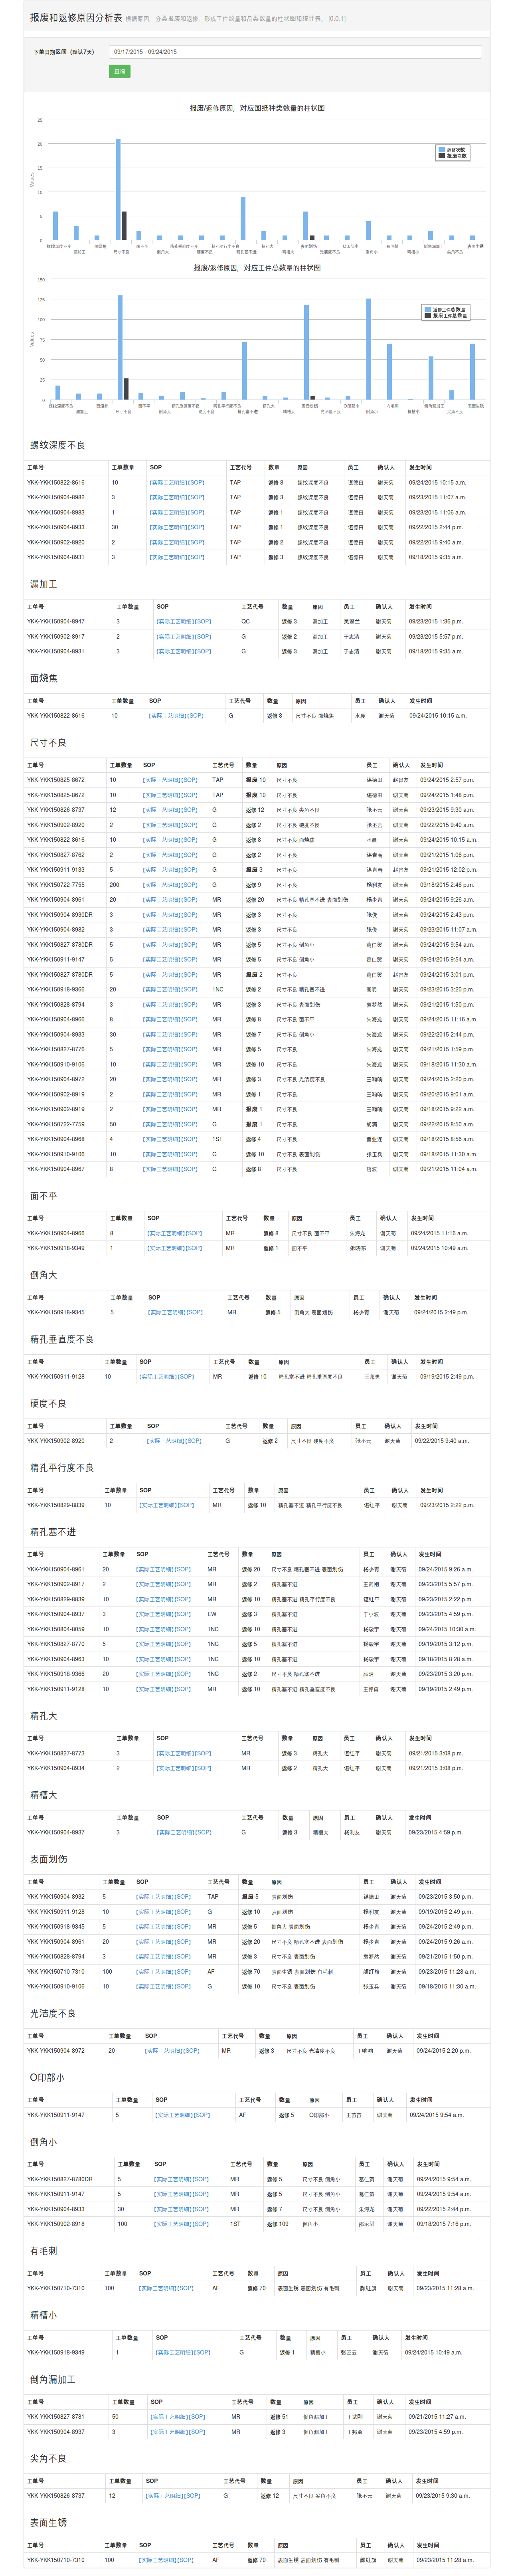Click the green 查询 button
Screen dimensions: 514x2576
[x=119, y=71]
